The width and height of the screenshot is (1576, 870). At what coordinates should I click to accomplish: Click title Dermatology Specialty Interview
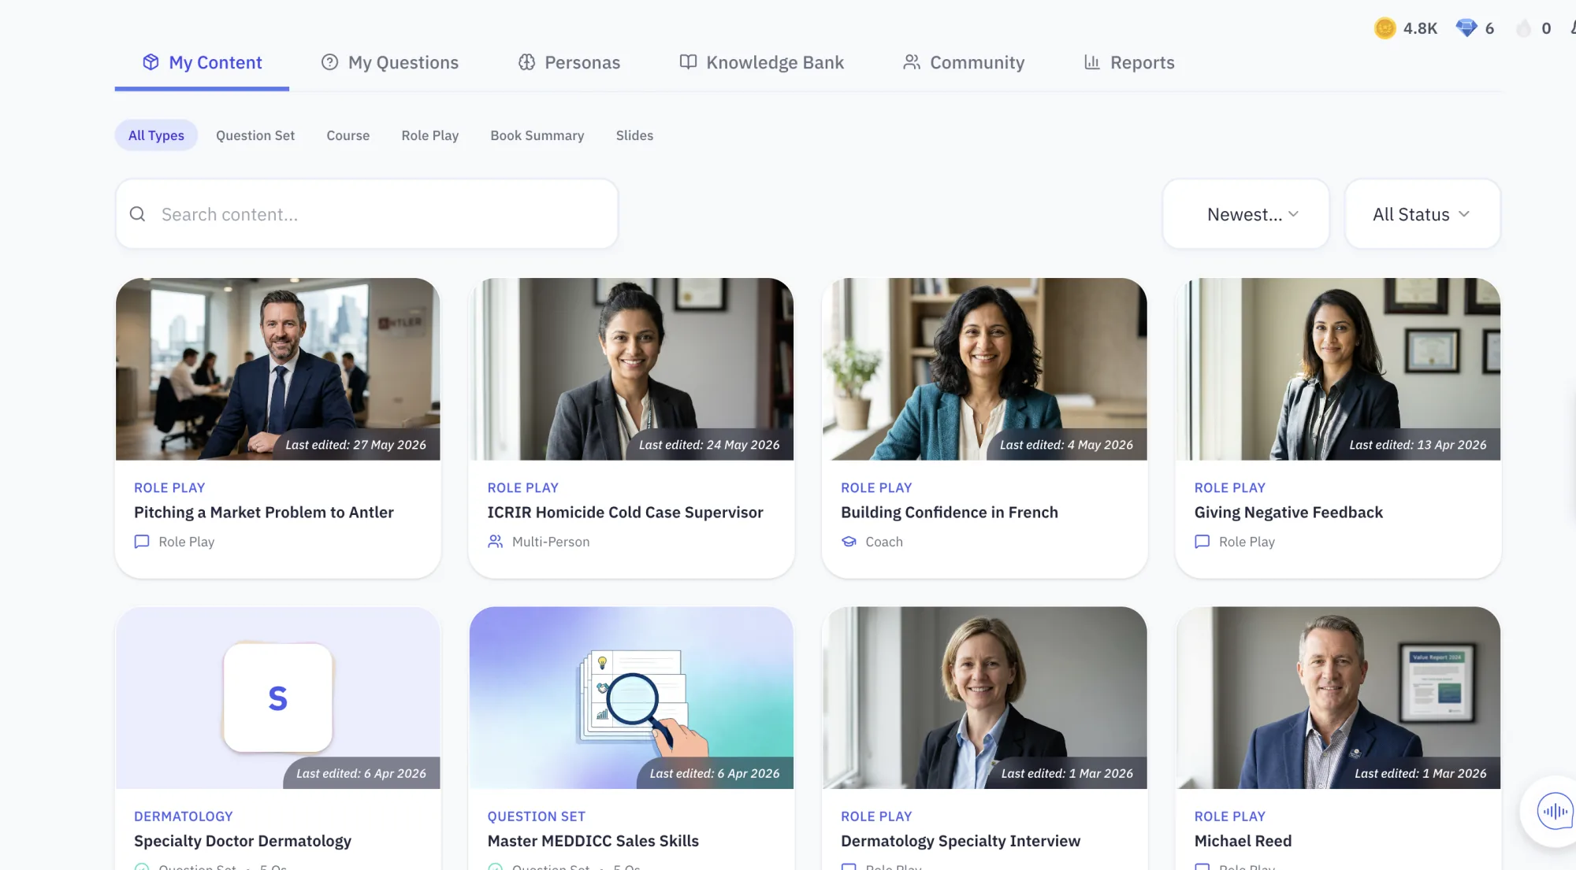point(960,841)
